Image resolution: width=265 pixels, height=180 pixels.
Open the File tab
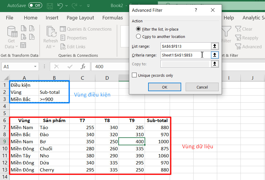(x=9, y=18)
